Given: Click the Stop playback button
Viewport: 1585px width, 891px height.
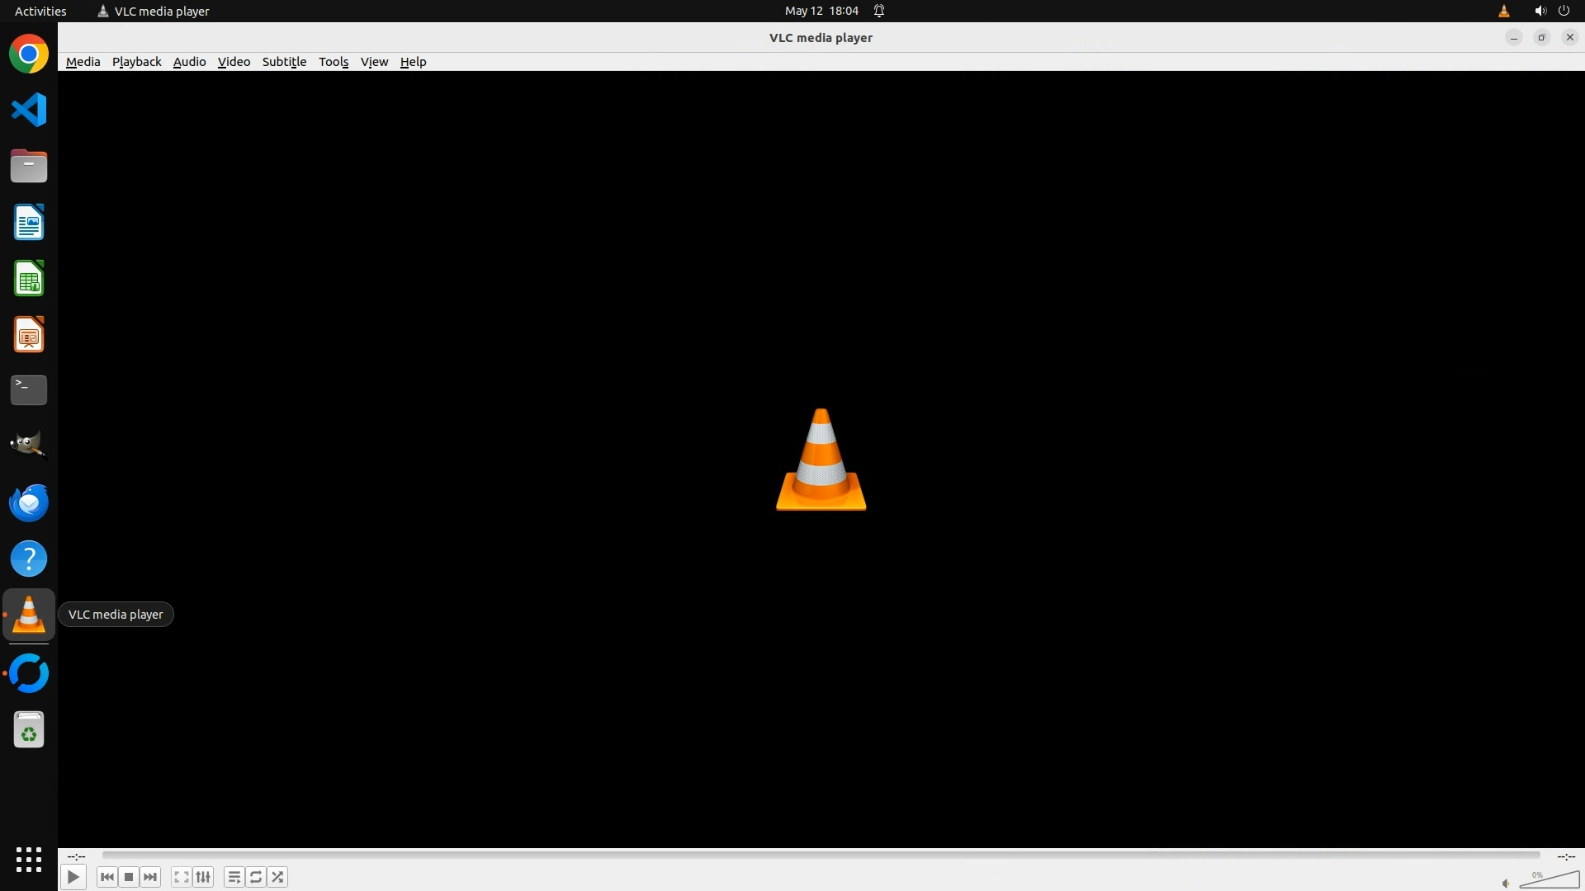Looking at the screenshot, I should click(x=129, y=877).
